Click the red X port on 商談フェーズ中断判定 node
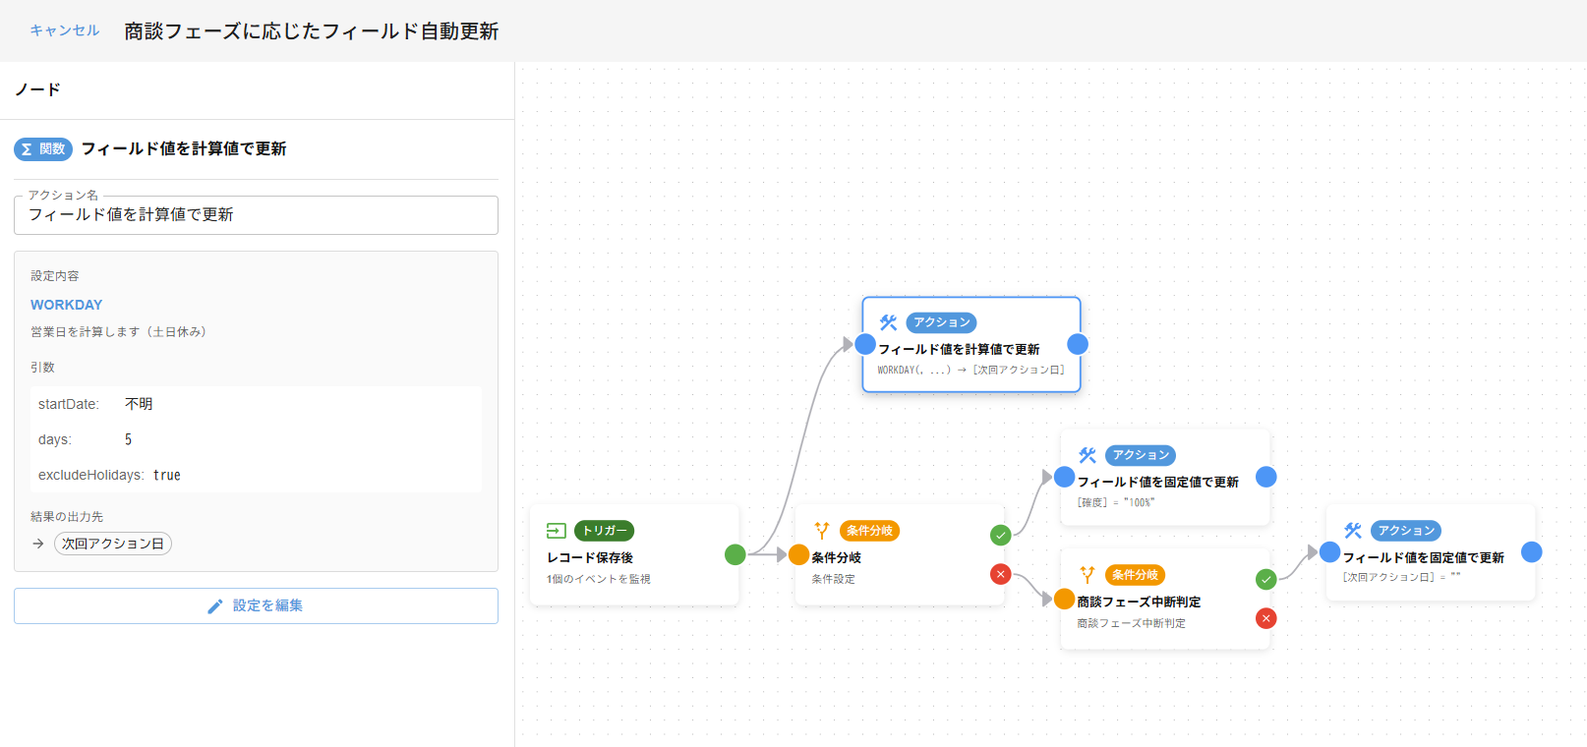1587x747 pixels. [1265, 618]
